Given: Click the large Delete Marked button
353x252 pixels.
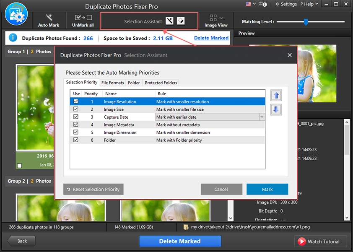Looking at the screenshot, I should 180,241.
